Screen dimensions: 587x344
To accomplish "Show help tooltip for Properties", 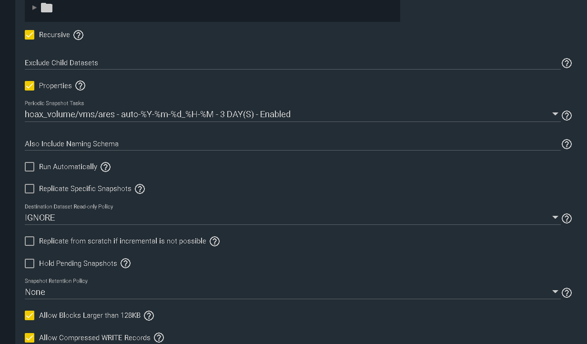I will 81,86.
